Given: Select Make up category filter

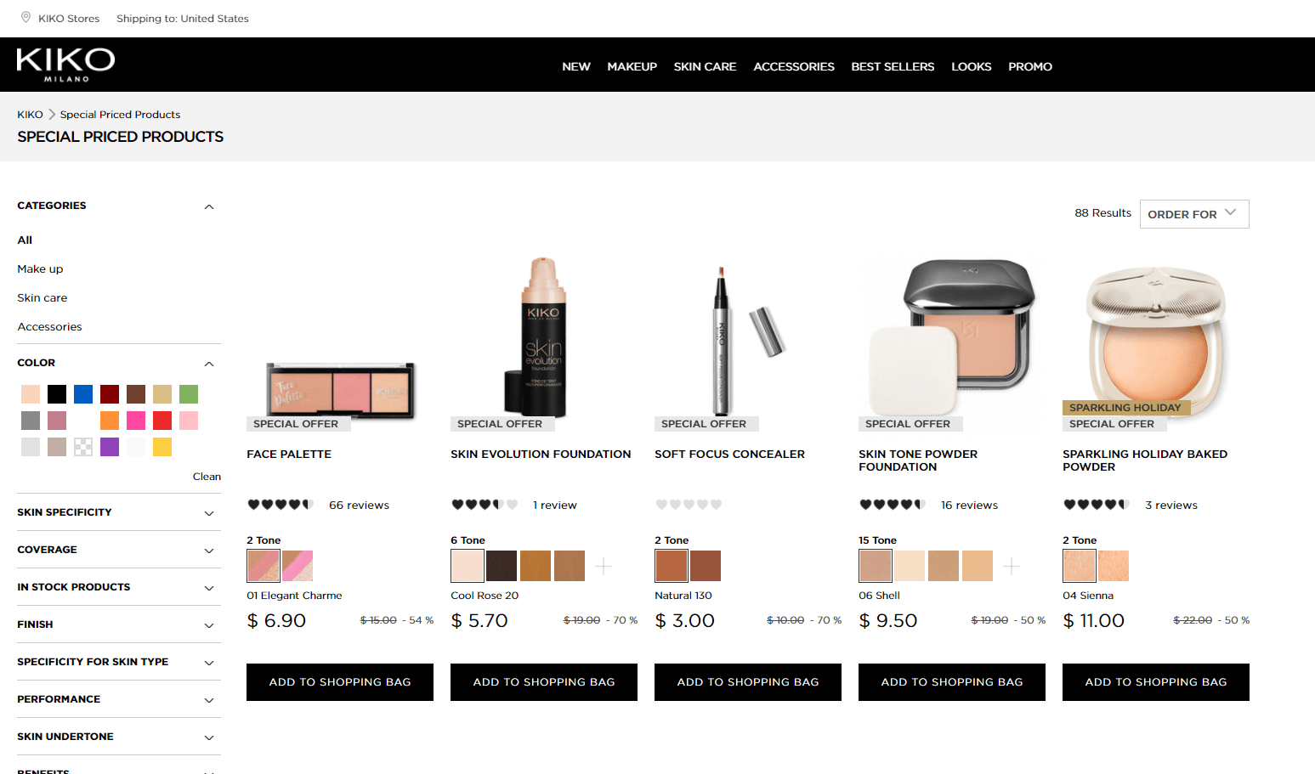Looking at the screenshot, I should click(40, 269).
